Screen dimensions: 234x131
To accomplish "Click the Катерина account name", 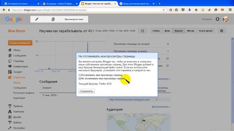I will (207, 19).
